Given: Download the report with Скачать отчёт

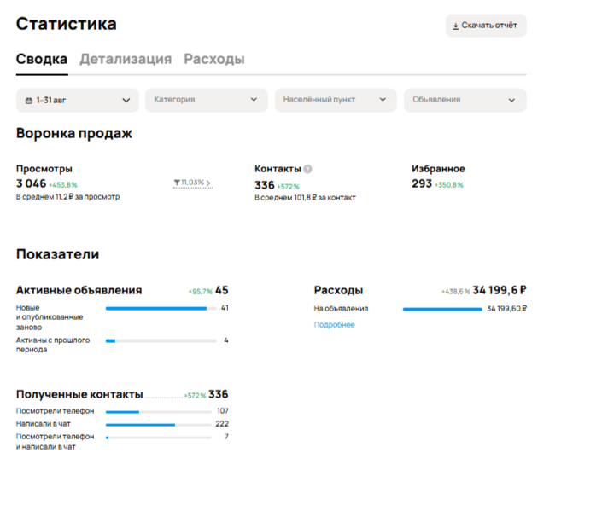Looking at the screenshot, I should pyautogui.click(x=486, y=26).
